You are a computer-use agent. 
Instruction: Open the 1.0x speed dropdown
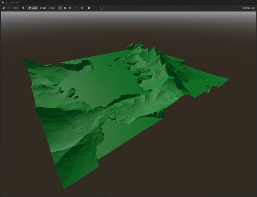click(x=15, y=8)
